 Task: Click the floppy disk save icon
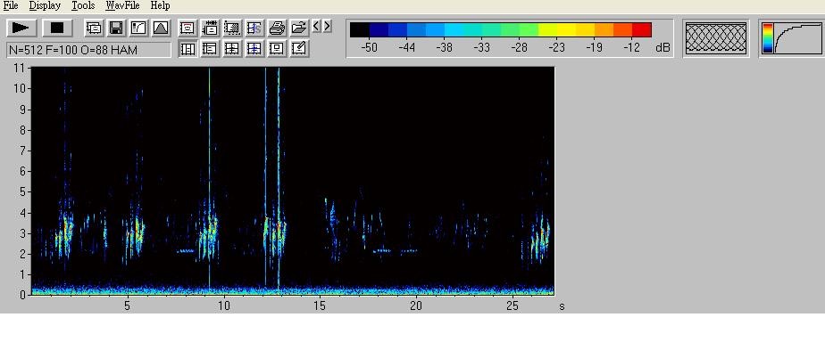click(x=116, y=28)
